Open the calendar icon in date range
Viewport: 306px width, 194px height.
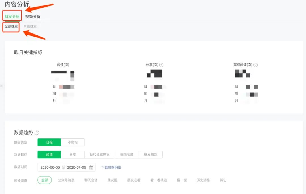pyautogui.click(x=91, y=167)
